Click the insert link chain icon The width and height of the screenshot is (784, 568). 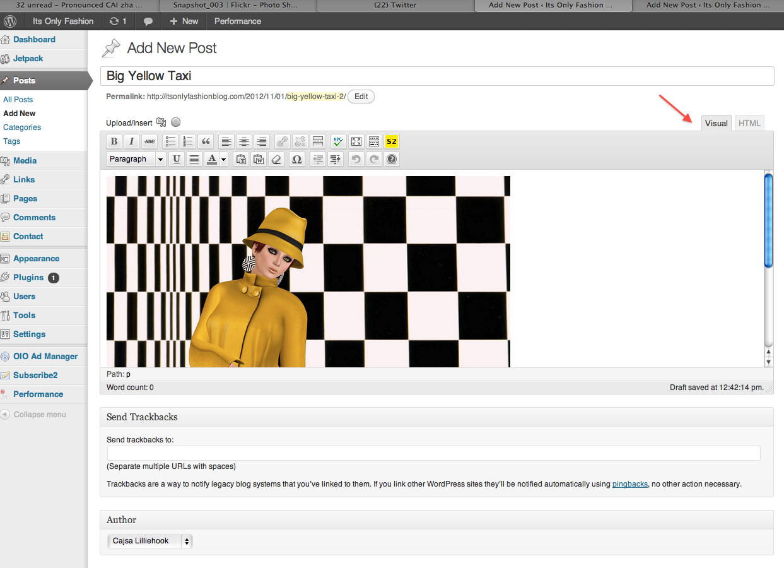282,141
